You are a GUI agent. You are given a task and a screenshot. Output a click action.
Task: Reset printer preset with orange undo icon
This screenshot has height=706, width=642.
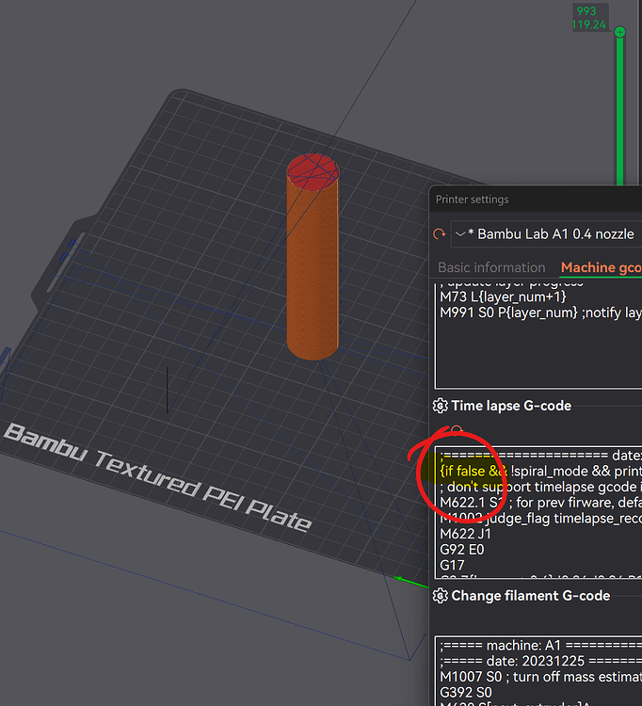click(x=439, y=234)
